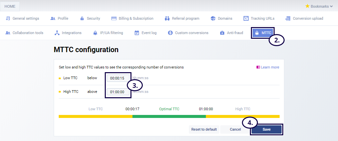The width and height of the screenshot is (338, 141).
Task: Open the Learn more link
Action: [x=268, y=67]
